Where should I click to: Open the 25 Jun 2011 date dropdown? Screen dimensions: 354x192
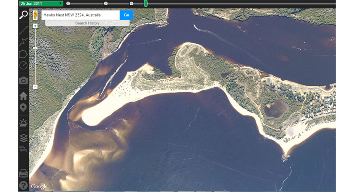point(41,3)
